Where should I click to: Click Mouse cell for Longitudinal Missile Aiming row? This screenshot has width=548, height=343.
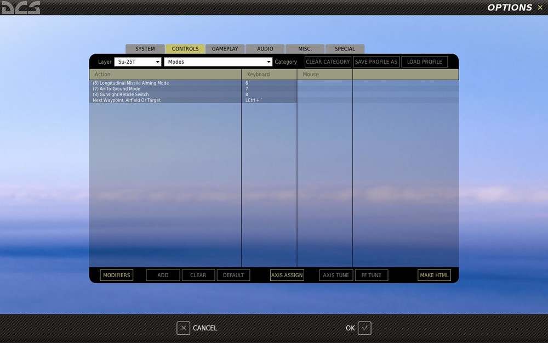(x=324, y=83)
